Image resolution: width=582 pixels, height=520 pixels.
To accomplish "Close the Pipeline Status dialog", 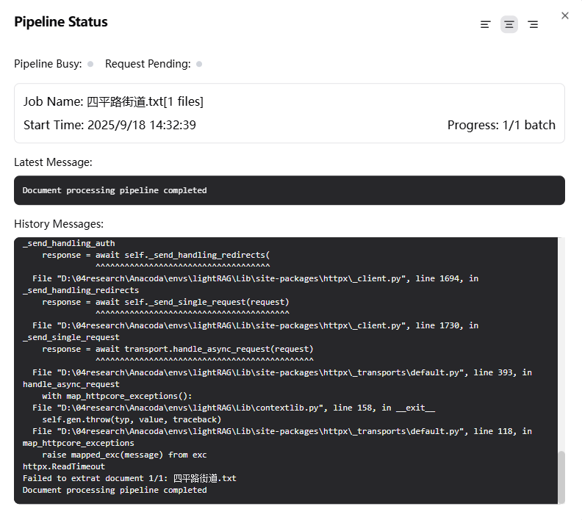I will (x=564, y=15).
